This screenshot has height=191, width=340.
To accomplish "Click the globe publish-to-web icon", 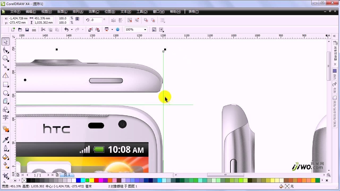I will point(118,29).
